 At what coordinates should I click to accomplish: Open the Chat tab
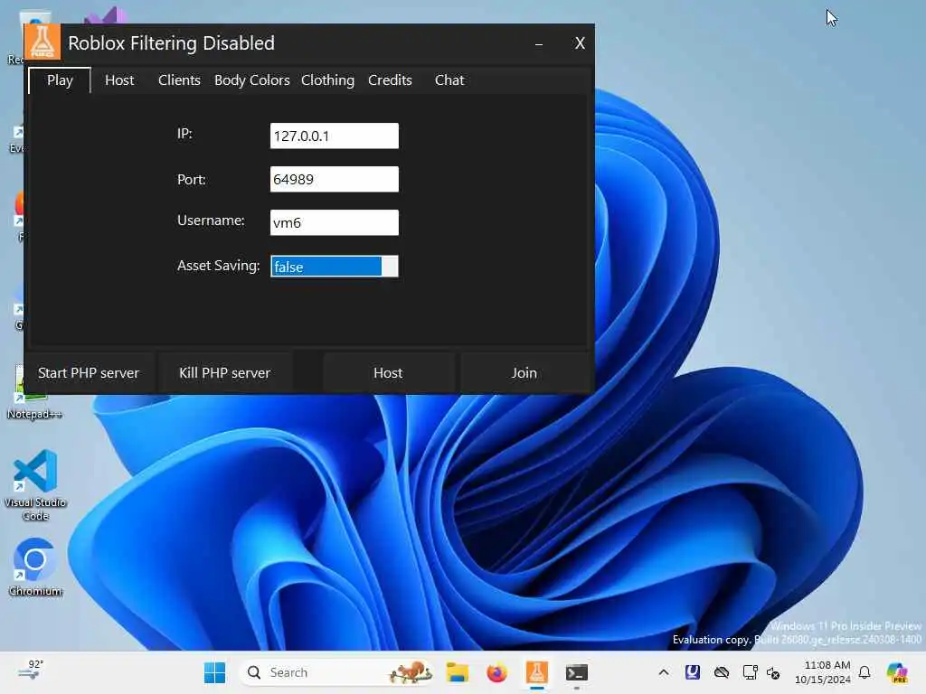[x=449, y=80]
